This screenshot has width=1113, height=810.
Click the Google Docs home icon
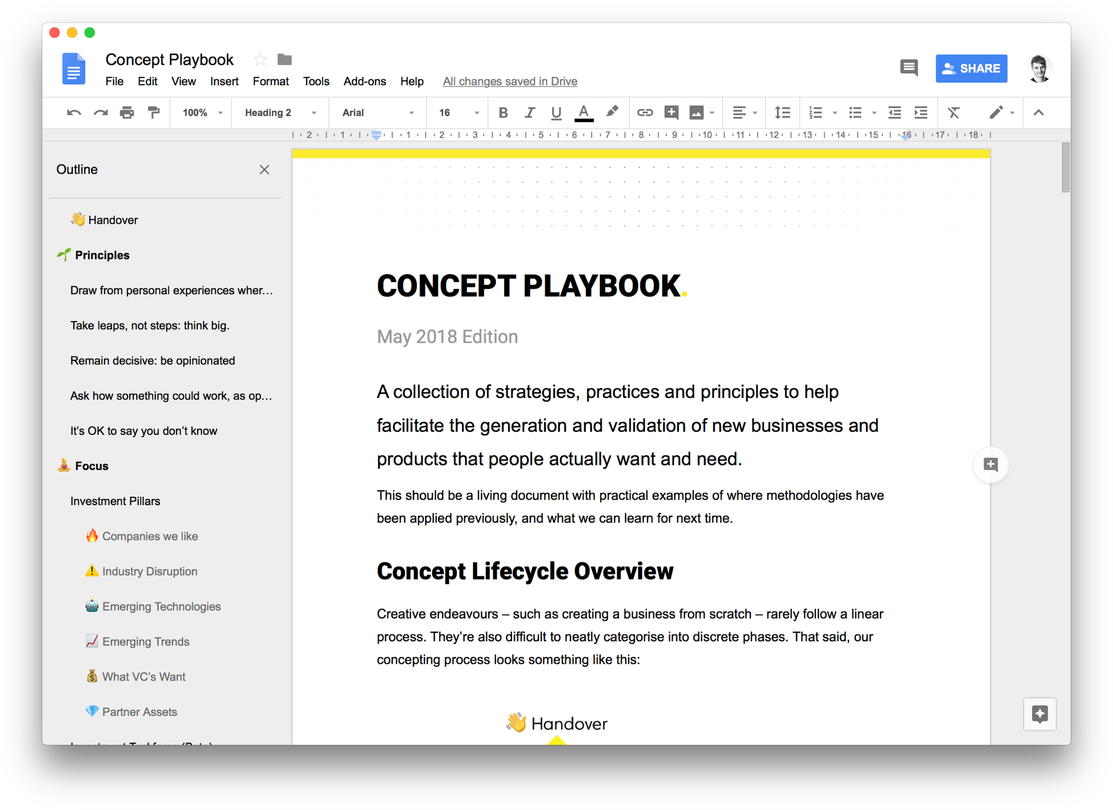73,69
